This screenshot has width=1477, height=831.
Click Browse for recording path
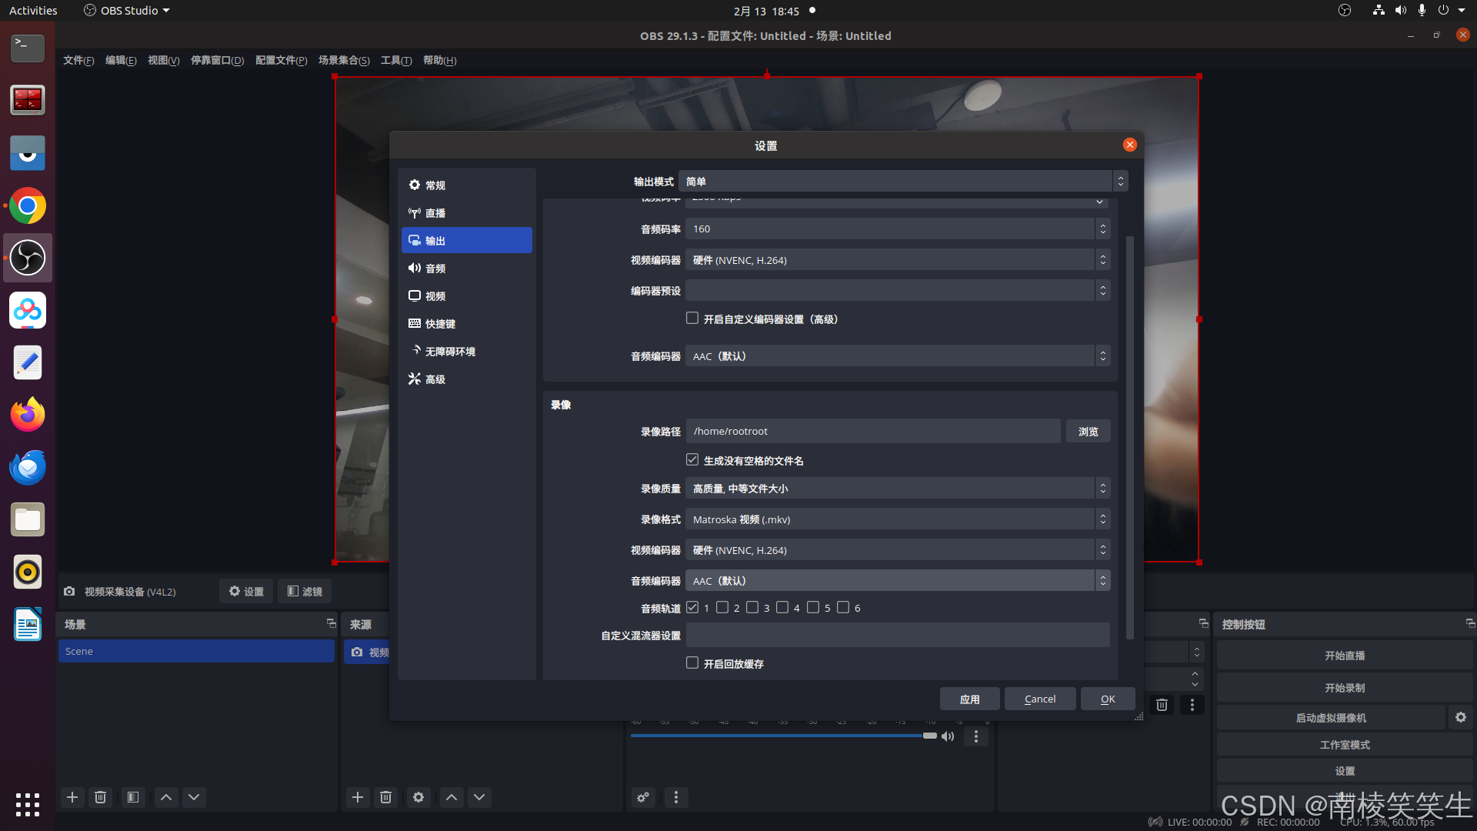pos(1088,432)
